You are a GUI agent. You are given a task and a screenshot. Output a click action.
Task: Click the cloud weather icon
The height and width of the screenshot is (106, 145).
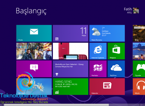click(96, 32)
